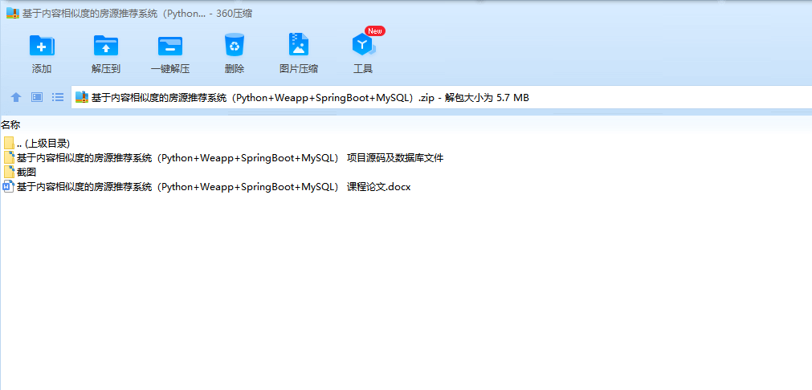Open the 图片压缩 image compression tool
Viewport: 812px width, 390px height.
tap(298, 45)
